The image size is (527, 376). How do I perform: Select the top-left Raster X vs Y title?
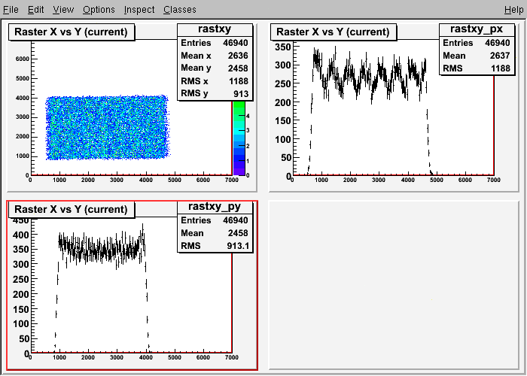tap(72, 32)
